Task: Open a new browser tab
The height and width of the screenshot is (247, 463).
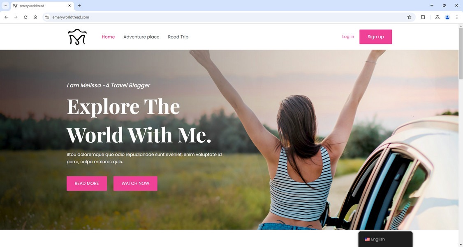Action: point(79,6)
